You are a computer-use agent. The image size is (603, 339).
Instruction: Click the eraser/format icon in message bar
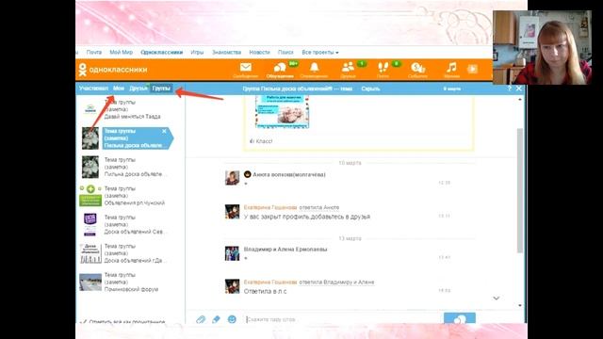[x=216, y=319]
